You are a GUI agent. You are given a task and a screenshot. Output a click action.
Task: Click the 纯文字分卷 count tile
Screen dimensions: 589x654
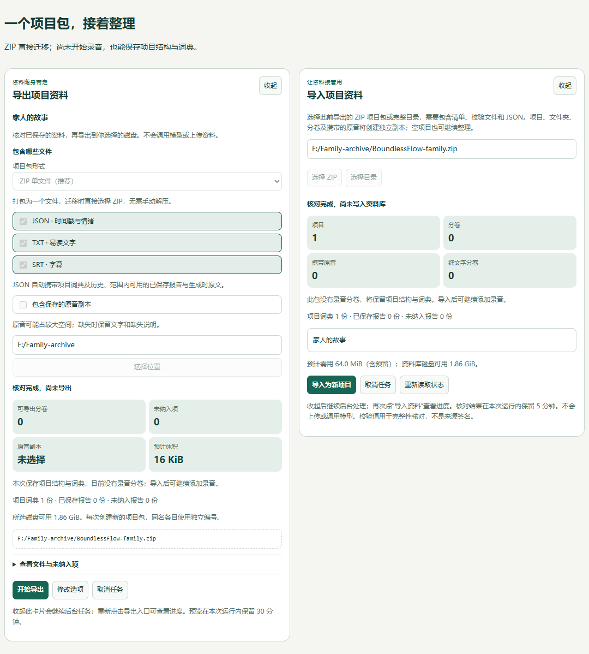coord(510,270)
